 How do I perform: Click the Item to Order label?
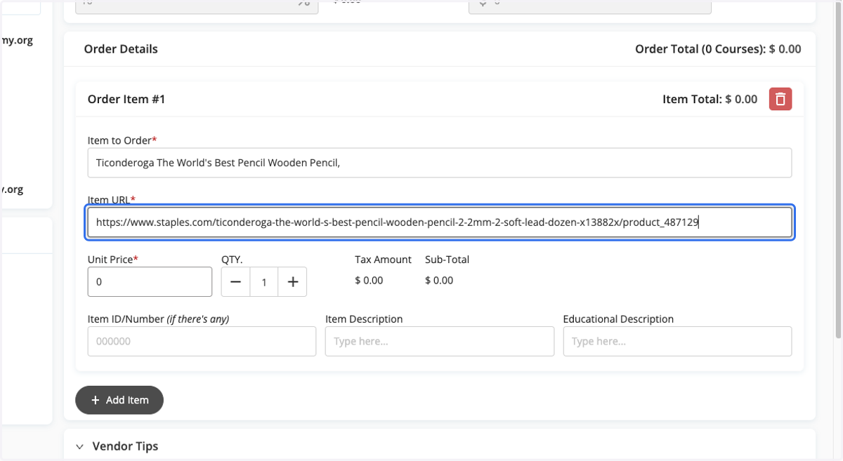click(122, 140)
